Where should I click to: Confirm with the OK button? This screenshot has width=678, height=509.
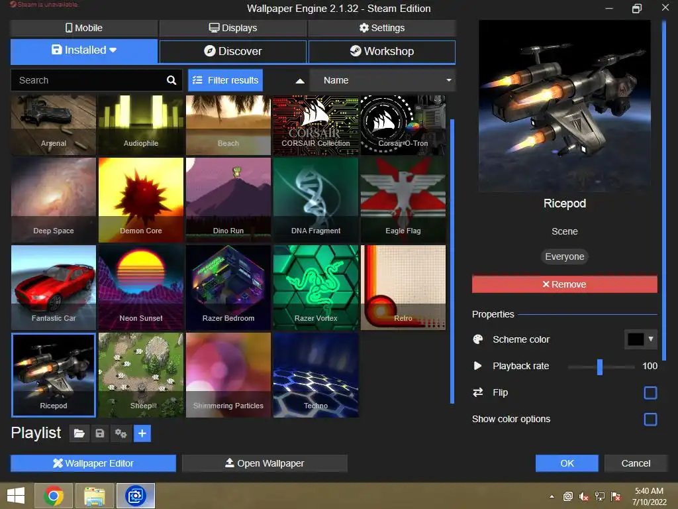pyautogui.click(x=567, y=463)
